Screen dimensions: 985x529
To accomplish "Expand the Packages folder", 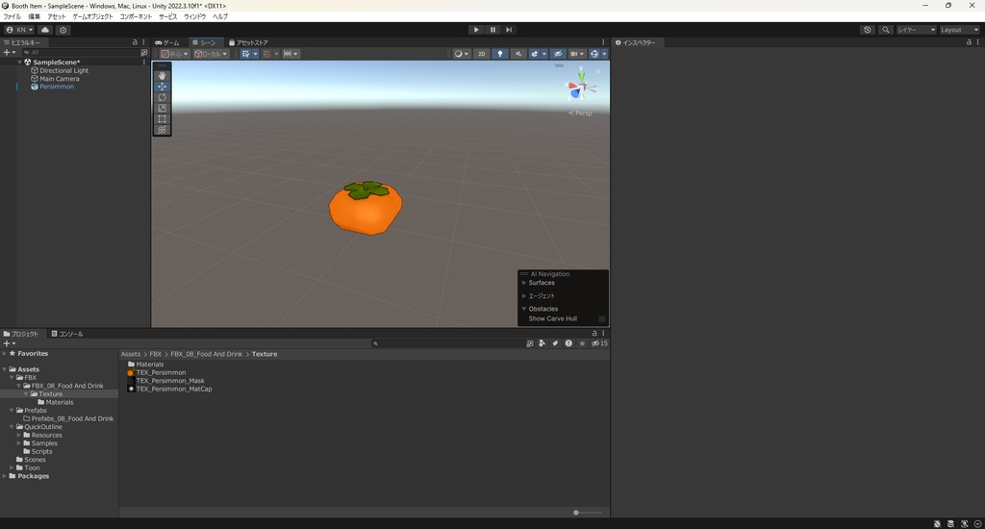I will [5, 475].
